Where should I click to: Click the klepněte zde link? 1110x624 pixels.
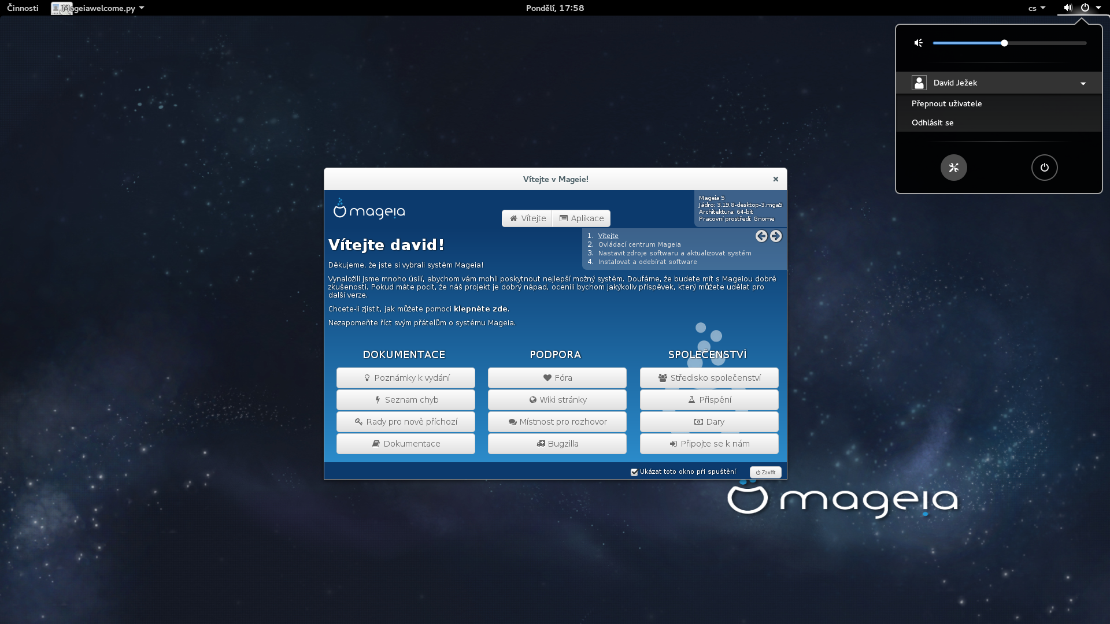pos(481,309)
